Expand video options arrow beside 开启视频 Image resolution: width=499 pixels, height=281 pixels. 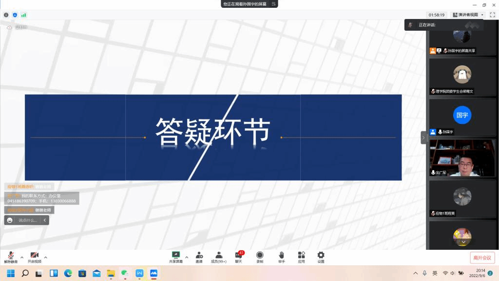point(46,257)
